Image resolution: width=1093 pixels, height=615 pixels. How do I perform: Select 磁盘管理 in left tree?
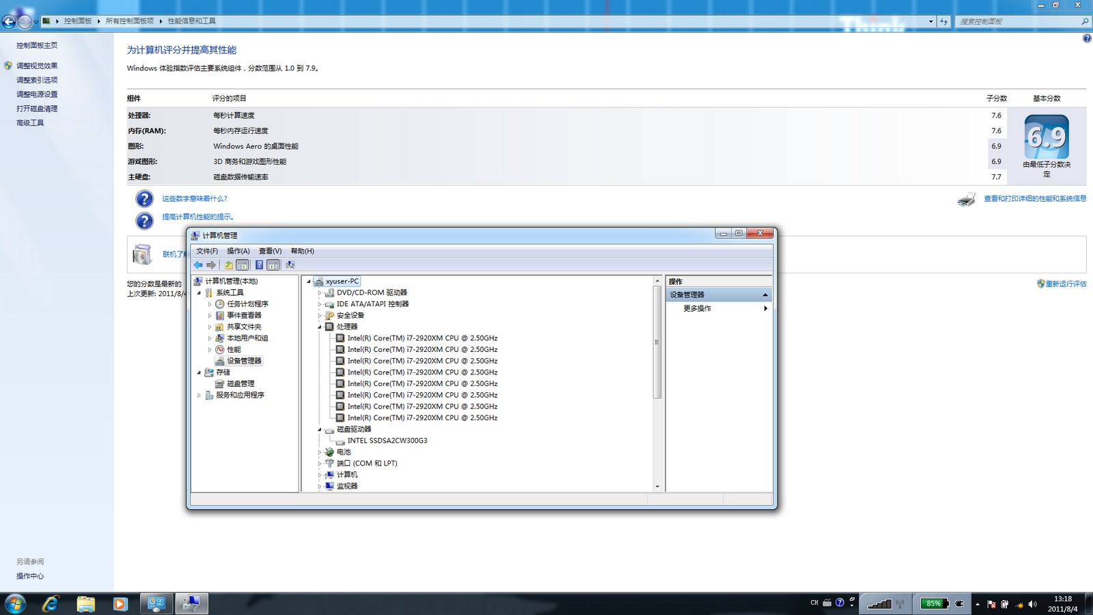point(240,384)
